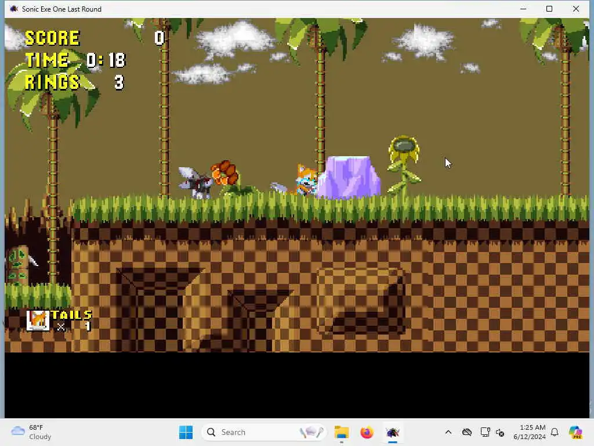The height and width of the screenshot is (446, 594).
Task: Open the notifications bell
Action: pyautogui.click(x=555, y=432)
